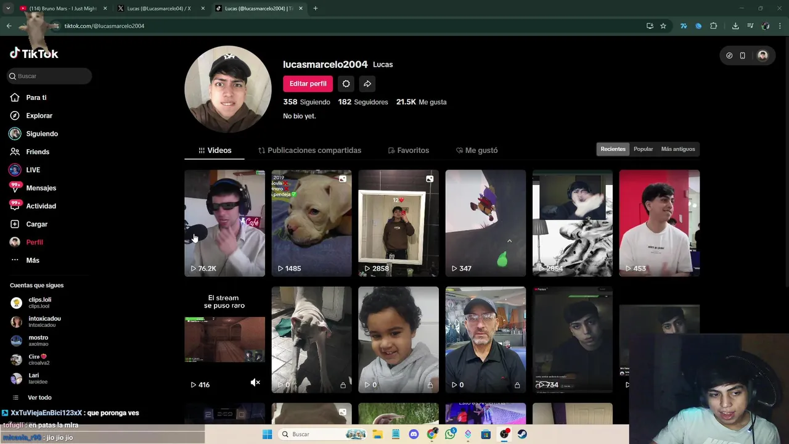Click the share profile arrow icon

pos(367,84)
